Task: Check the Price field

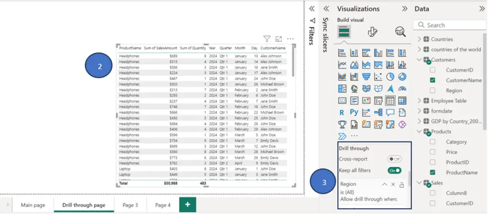Action: [x=433, y=152]
